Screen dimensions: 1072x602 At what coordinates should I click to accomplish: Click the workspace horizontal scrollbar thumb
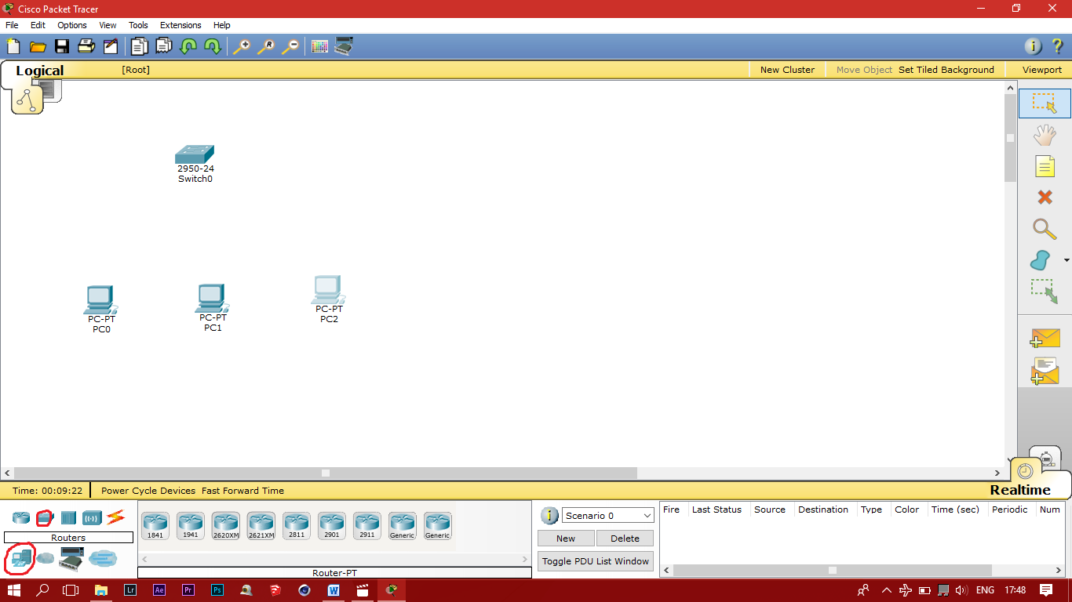(x=326, y=473)
